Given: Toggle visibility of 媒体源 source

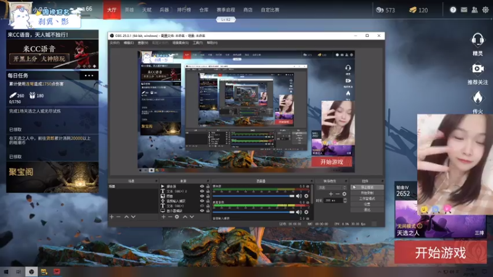Looking at the screenshot, I should pyautogui.click(x=202, y=187).
